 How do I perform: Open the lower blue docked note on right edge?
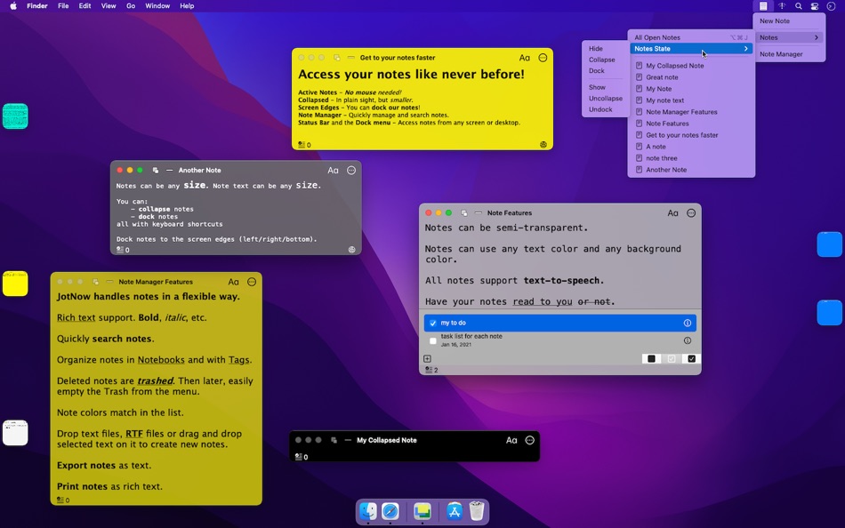[x=829, y=313]
